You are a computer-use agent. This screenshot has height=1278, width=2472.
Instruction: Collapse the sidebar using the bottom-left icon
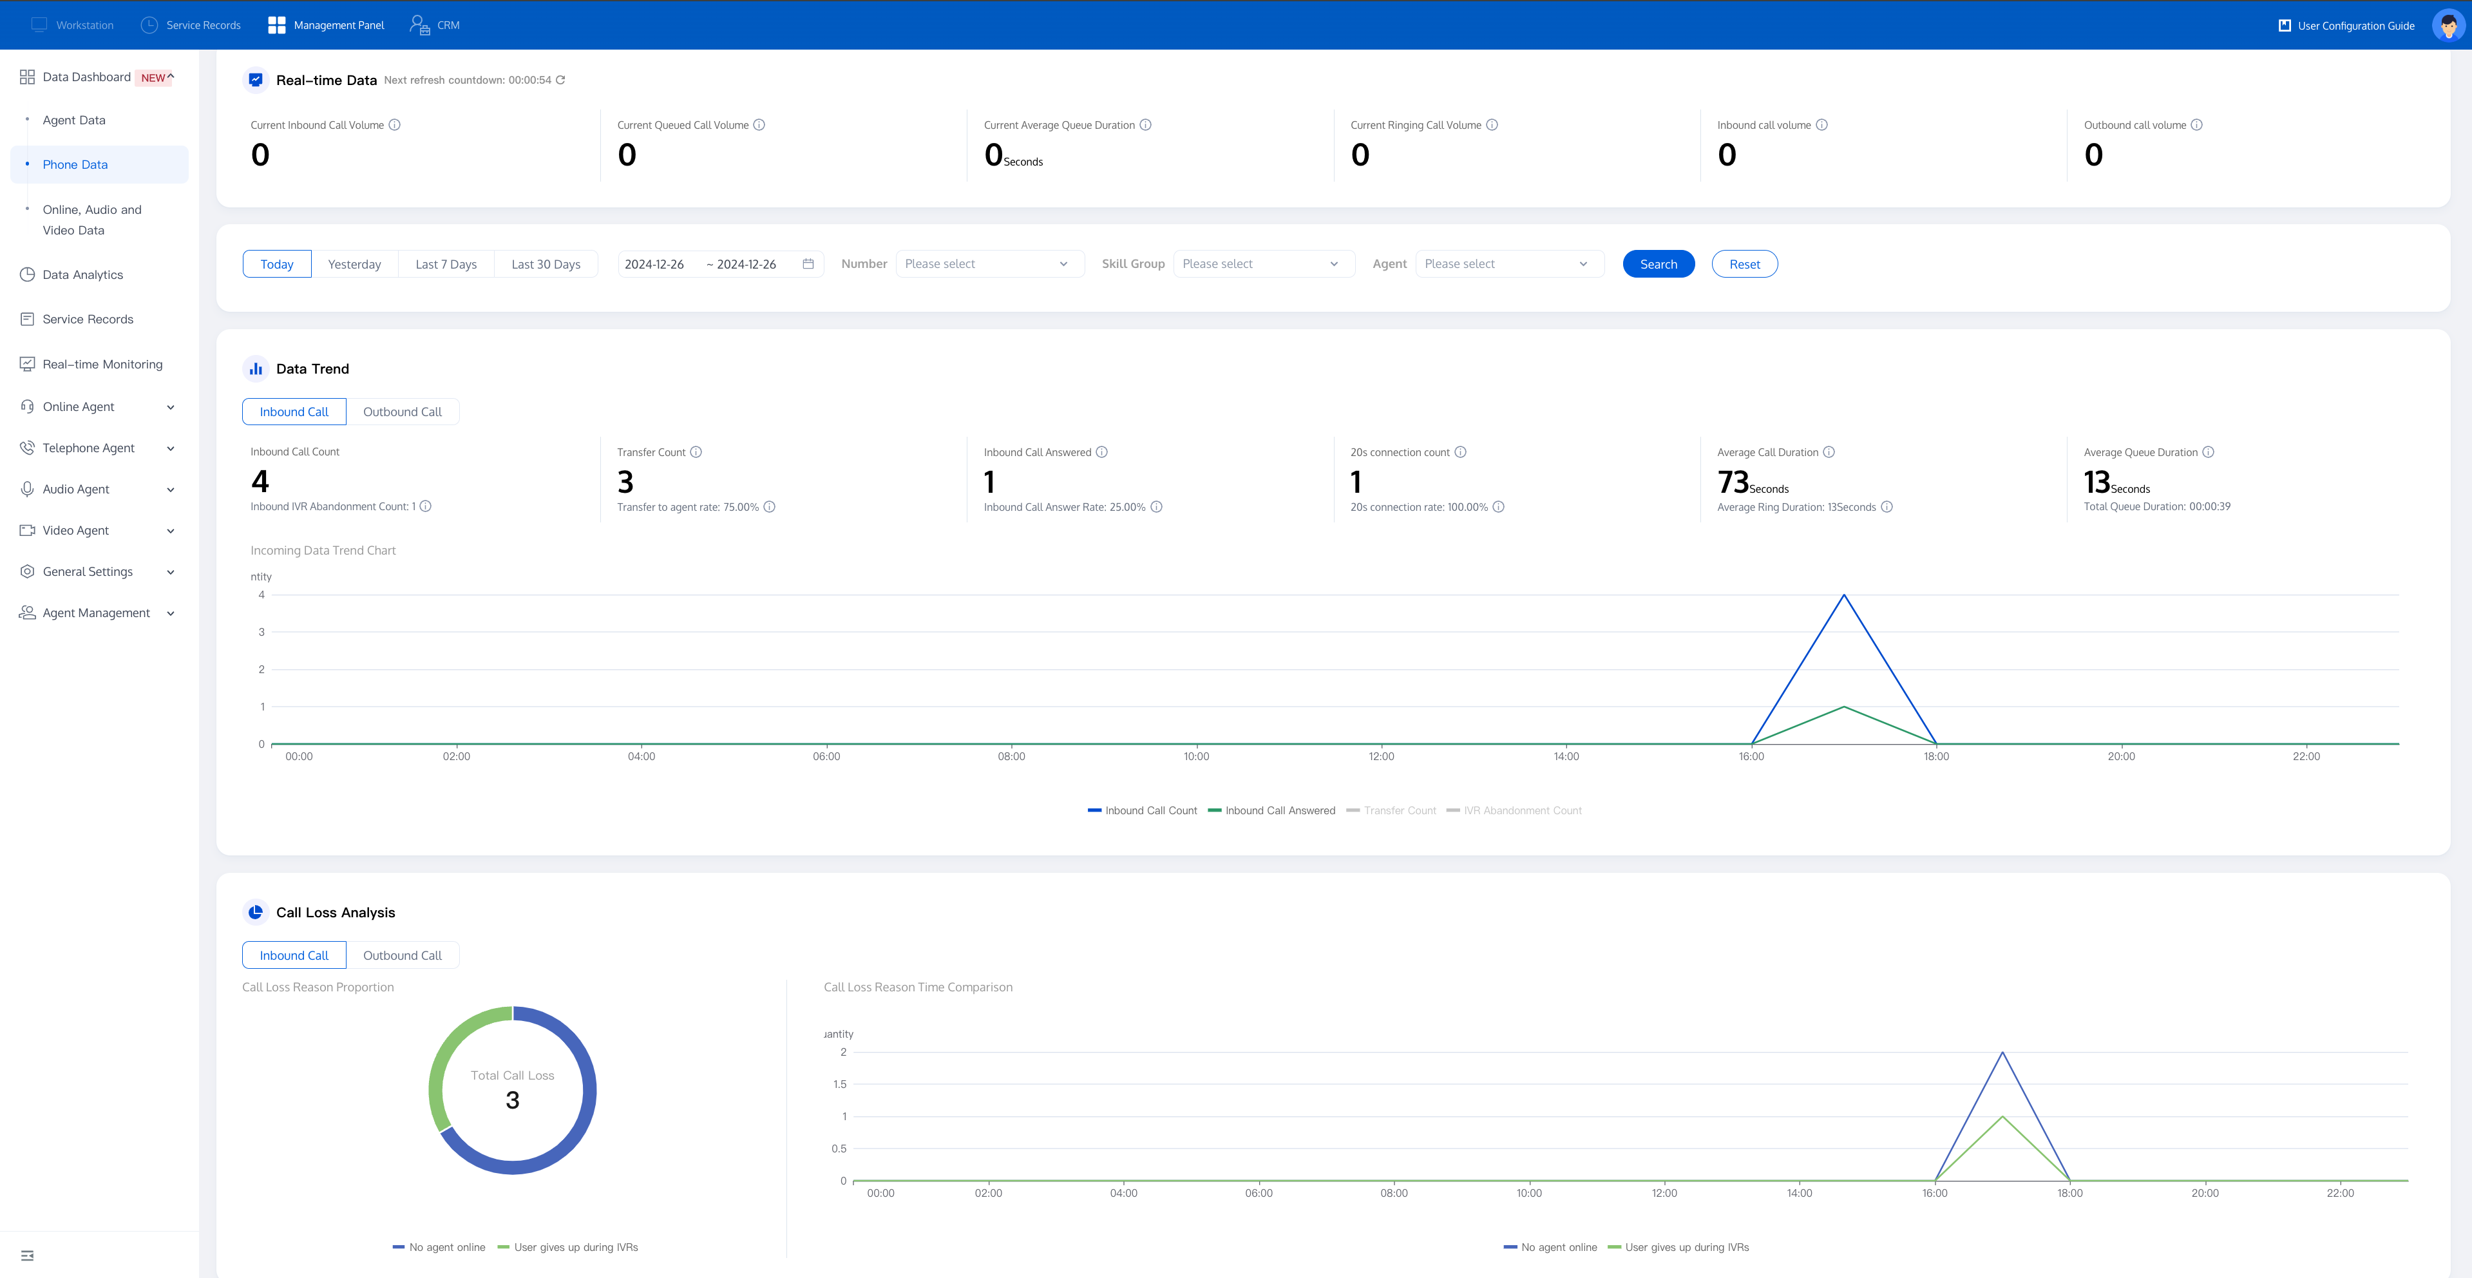tap(27, 1255)
